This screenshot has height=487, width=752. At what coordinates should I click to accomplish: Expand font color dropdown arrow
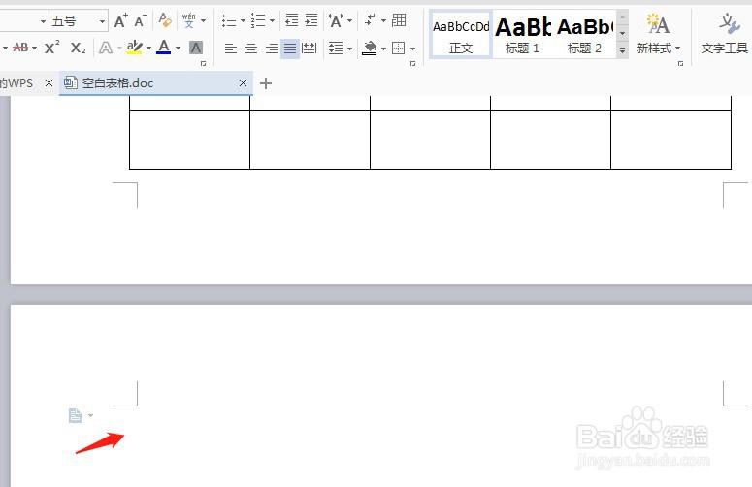(x=178, y=48)
